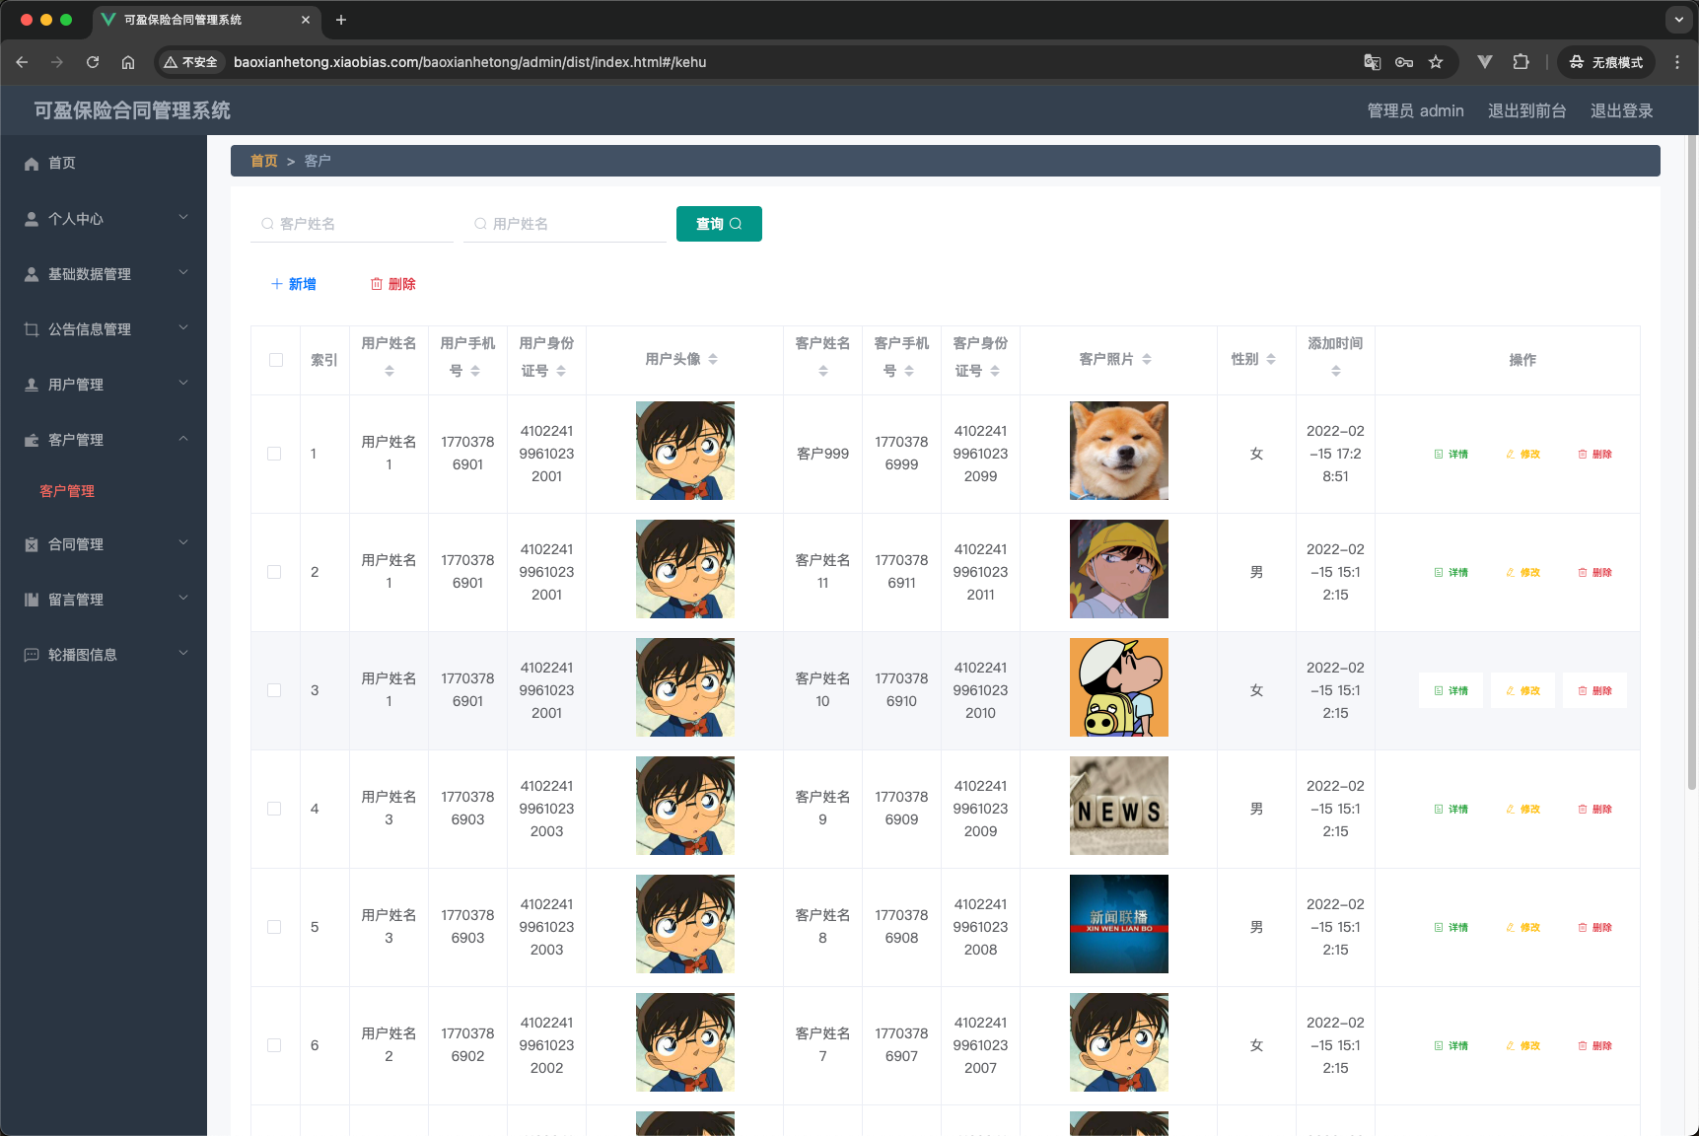Click the bulk 删除 button above table
This screenshot has width=1699, height=1136.
pos(393,284)
